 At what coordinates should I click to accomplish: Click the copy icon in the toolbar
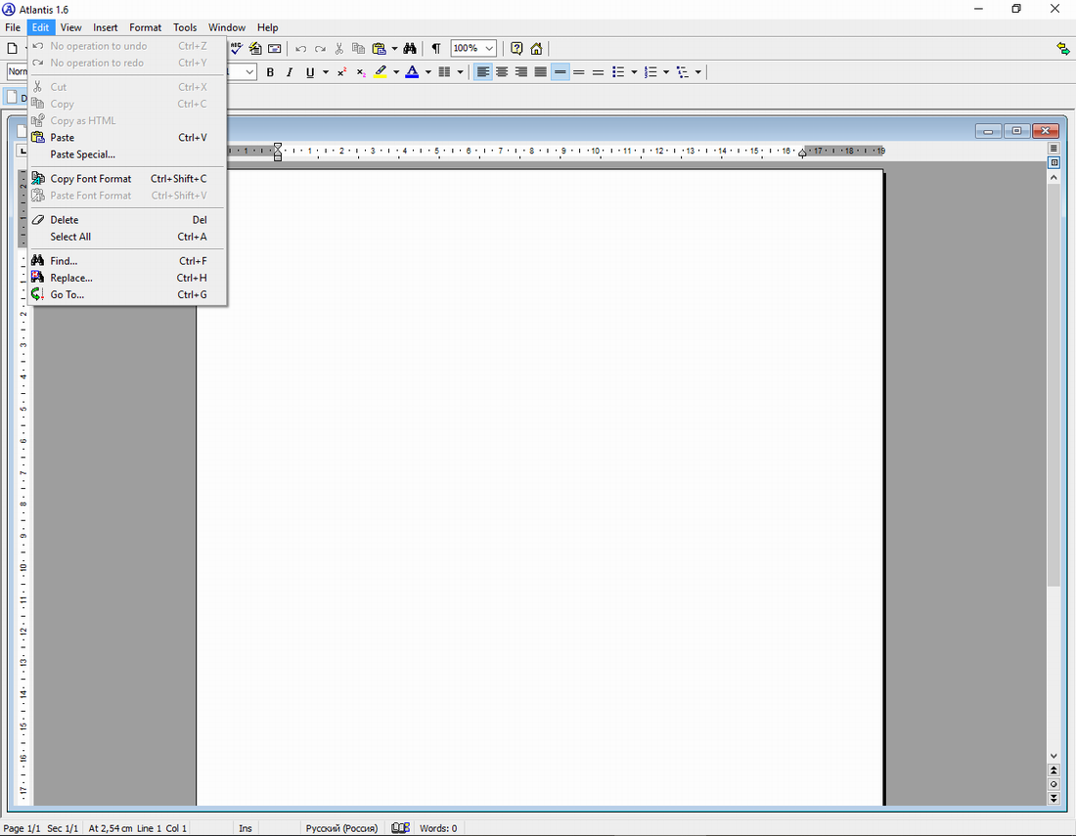point(358,48)
